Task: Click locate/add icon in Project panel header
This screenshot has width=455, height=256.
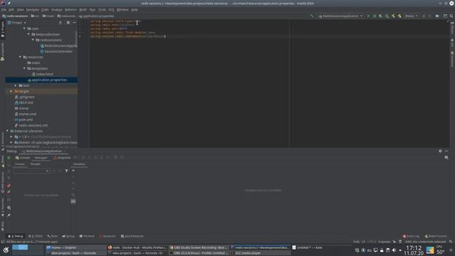Action: click(x=60, y=23)
